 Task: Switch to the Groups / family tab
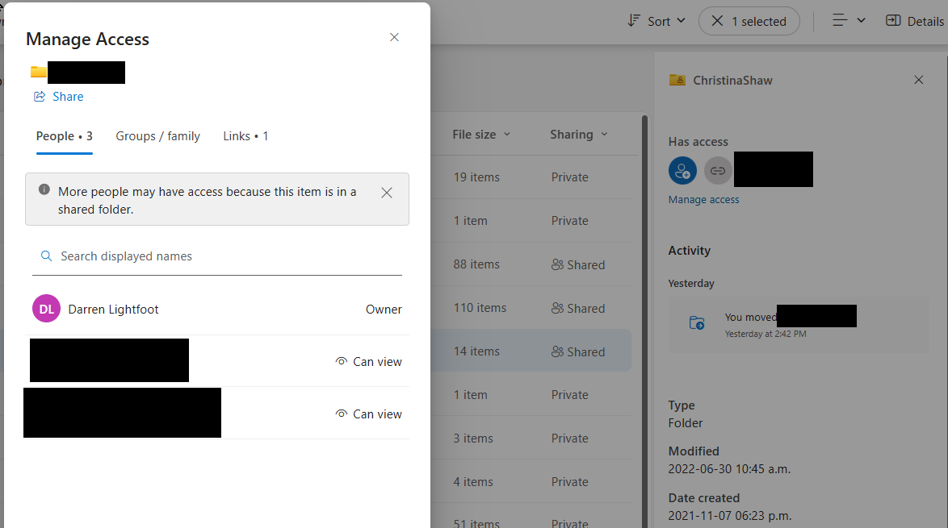[157, 136]
